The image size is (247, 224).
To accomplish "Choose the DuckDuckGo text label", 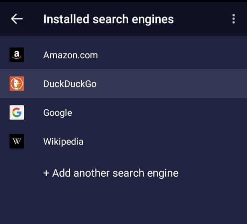I will click(x=70, y=84).
